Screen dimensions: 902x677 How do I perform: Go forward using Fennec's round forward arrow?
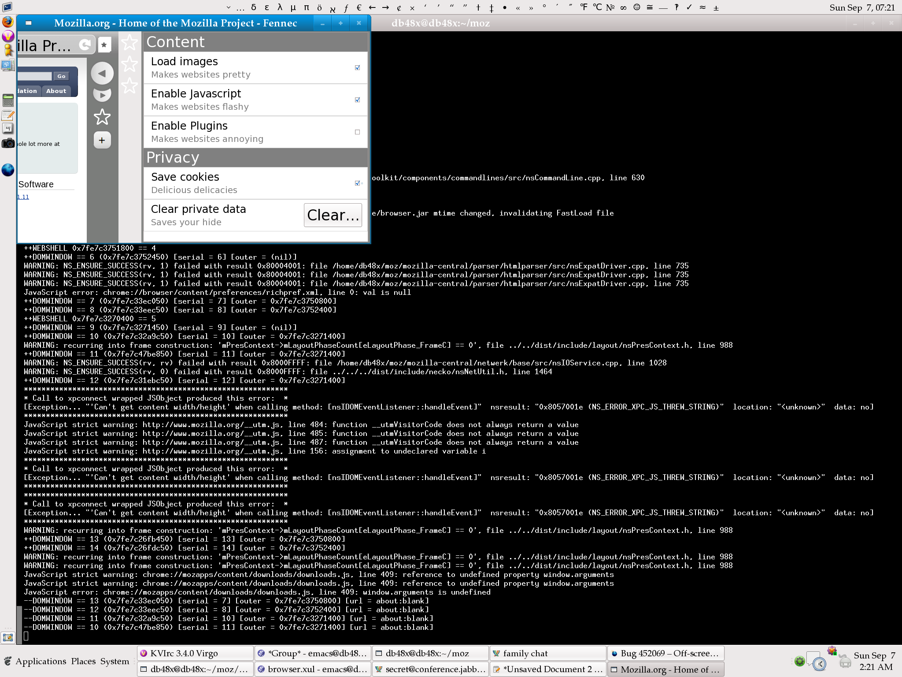[x=102, y=94]
